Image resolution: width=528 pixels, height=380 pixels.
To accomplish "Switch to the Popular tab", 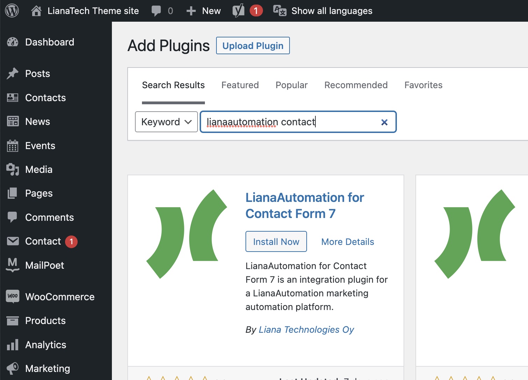I will point(291,85).
